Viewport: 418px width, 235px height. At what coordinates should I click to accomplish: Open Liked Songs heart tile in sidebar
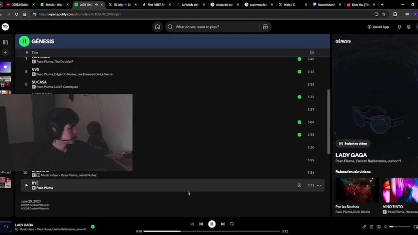pos(5,67)
